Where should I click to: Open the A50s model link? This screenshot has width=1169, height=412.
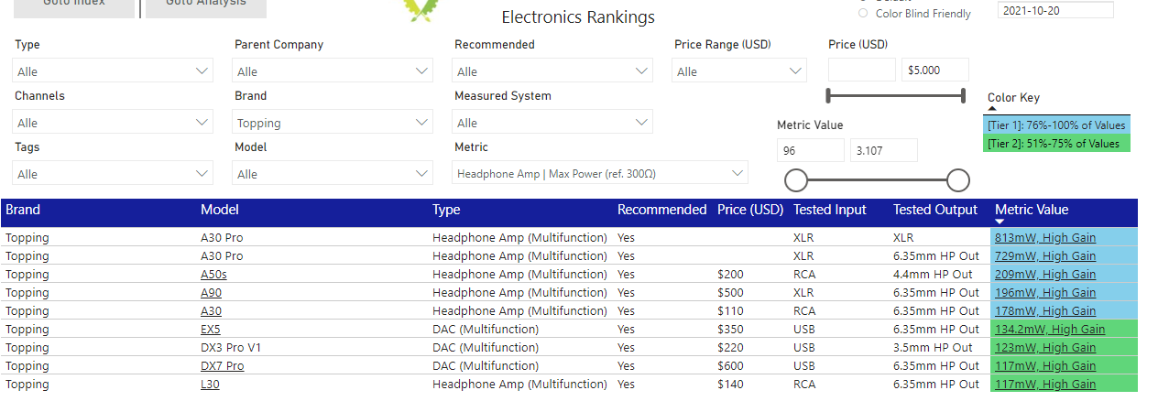[x=214, y=275]
